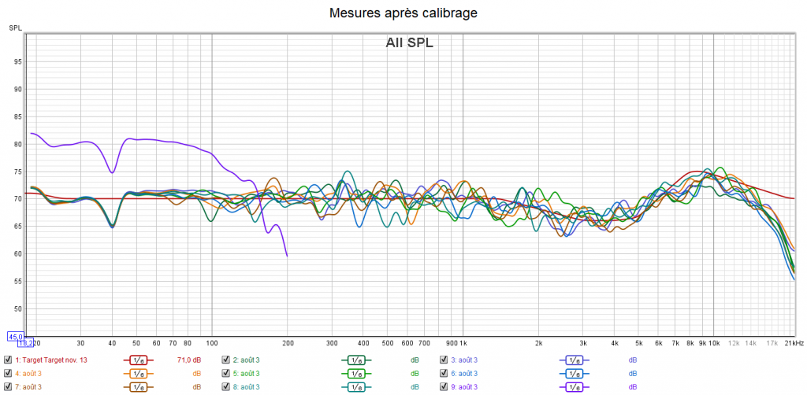Toggle visibility checkbox of trace 6 août 3
This screenshot has height=395, width=807.
444,374
